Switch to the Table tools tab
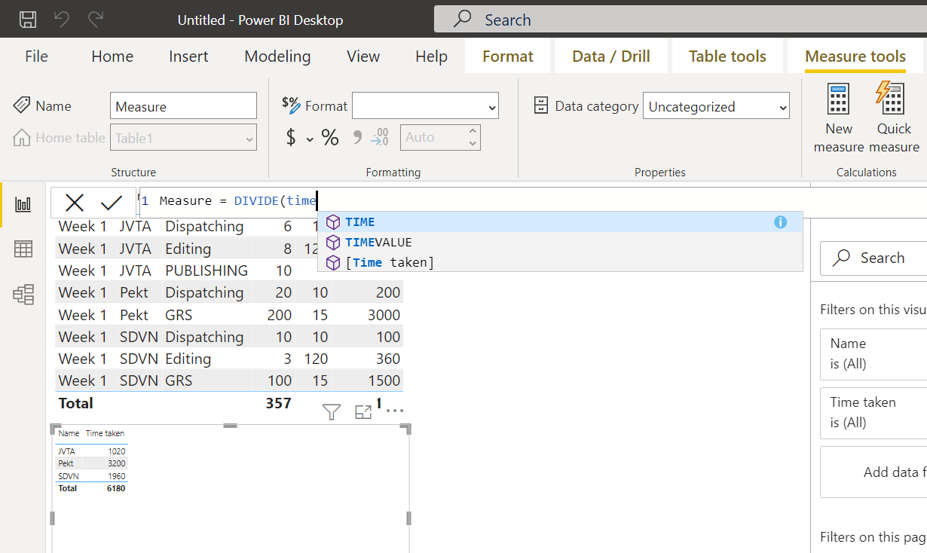Screen dimensions: 927x553 click(x=727, y=57)
